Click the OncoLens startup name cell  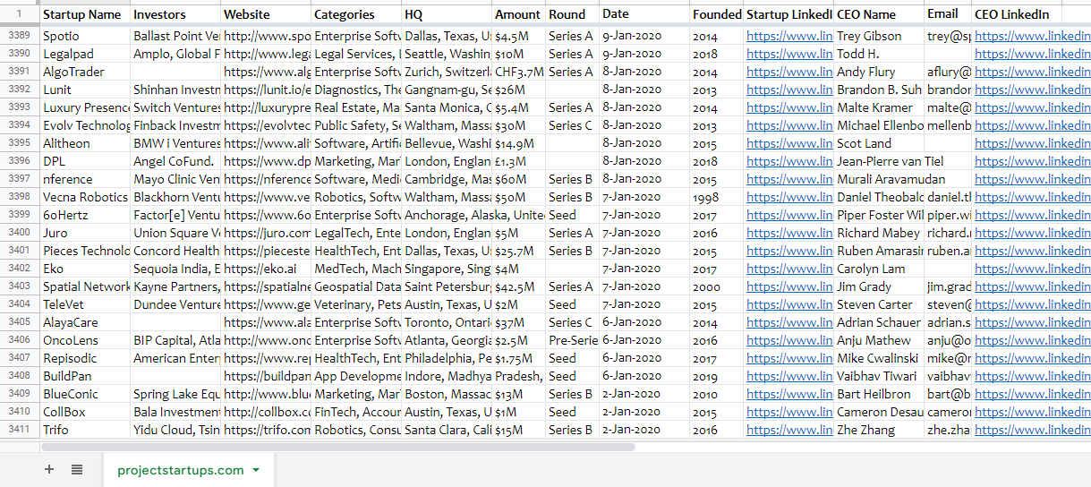[x=85, y=340]
